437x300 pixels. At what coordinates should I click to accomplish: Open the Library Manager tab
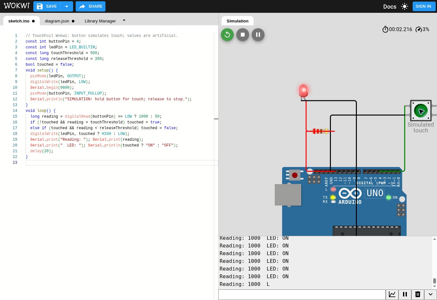coord(100,21)
